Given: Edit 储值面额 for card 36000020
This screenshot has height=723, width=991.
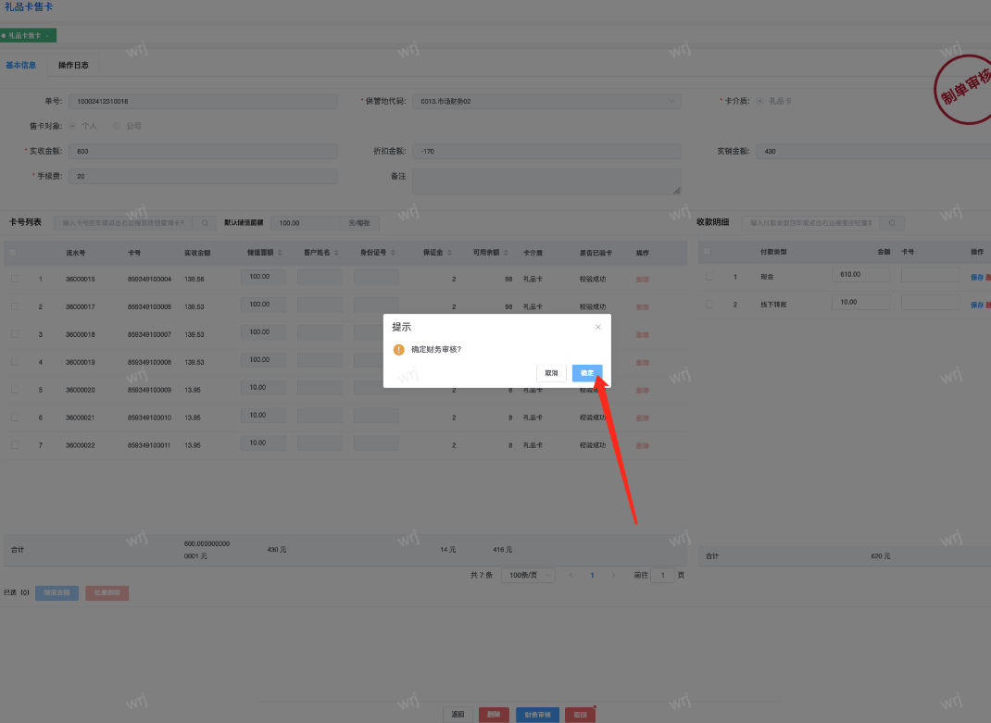Looking at the screenshot, I should coord(264,388).
